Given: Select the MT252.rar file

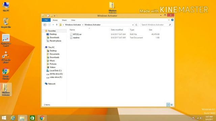Looking at the screenshot, I should tap(77, 34).
